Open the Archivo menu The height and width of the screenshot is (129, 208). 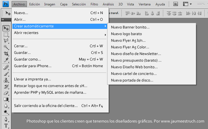pos(19,4)
